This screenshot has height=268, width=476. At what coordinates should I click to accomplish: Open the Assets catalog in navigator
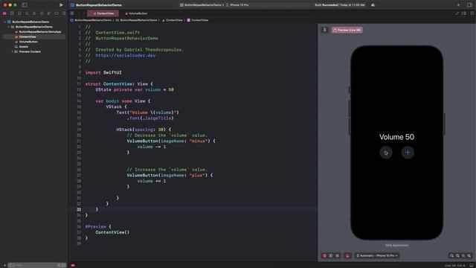[x=23, y=47]
